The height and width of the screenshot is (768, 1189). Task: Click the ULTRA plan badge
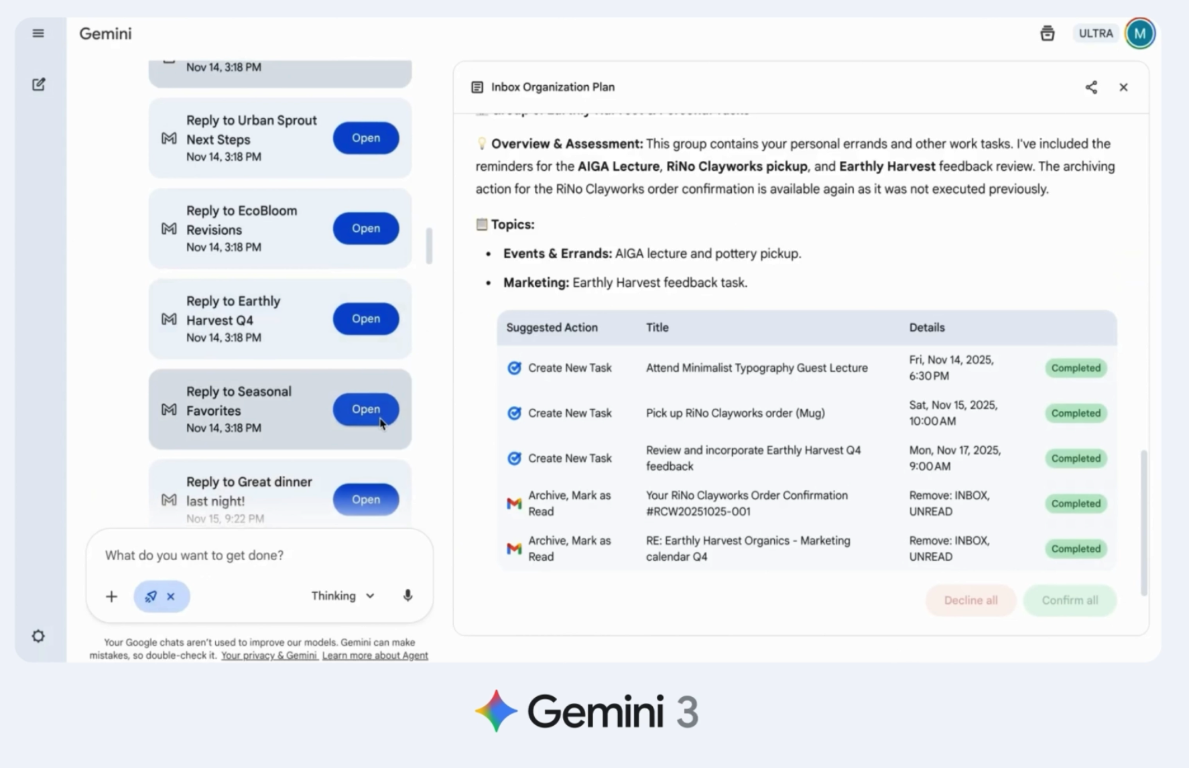point(1095,34)
